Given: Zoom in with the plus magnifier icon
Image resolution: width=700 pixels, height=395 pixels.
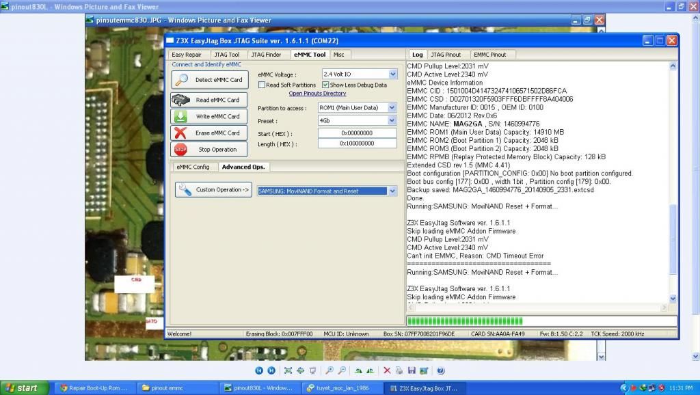Looking at the screenshot, I should (329, 370).
